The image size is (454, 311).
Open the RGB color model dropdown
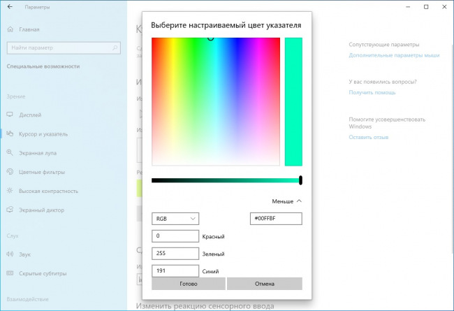pyautogui.click(x=175, y=219)
